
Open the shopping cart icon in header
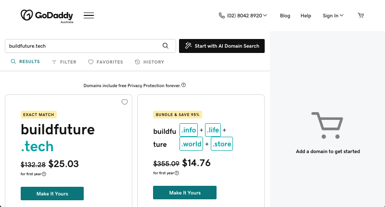(361, 15)
